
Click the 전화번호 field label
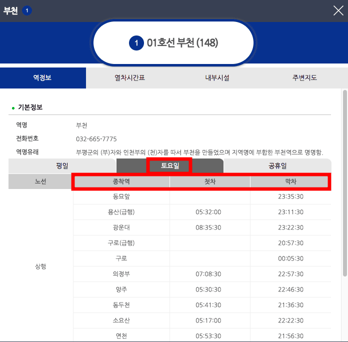point(27,138)
